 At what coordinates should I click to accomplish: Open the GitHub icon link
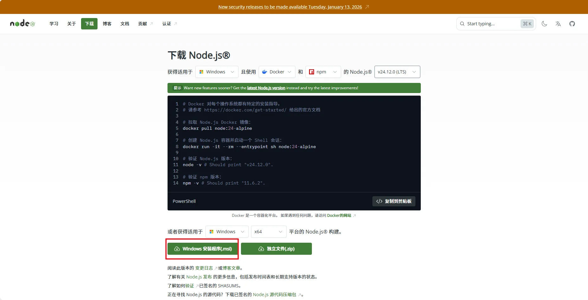coord(572,24)
